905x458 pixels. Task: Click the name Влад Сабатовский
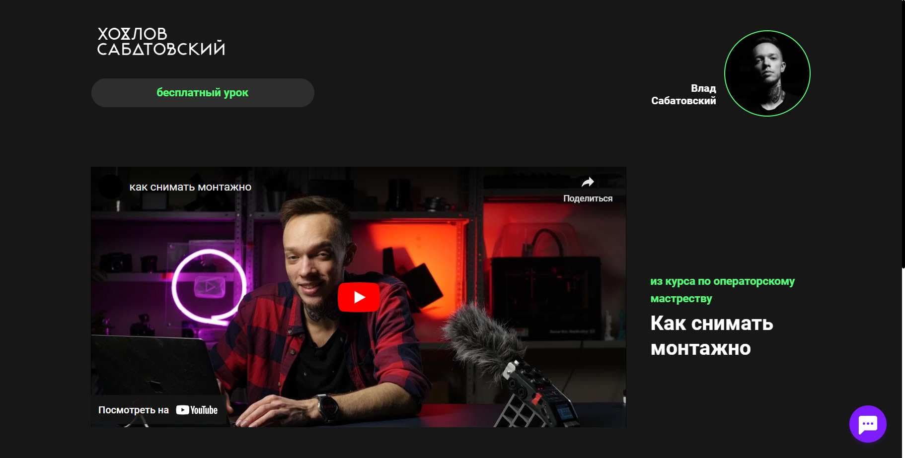point(683,94)
